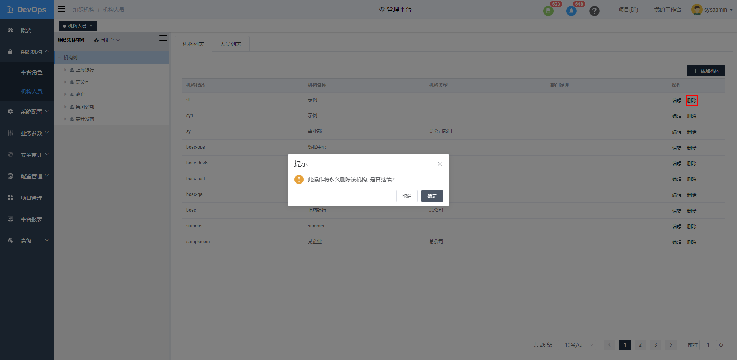This screenshot has width=737, height=360.
Task: Open 项目(群) in the top bar
Action: pyautogui.click(x=628, y=10)
